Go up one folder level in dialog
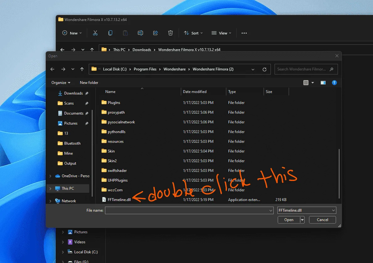 click(82, 69)
